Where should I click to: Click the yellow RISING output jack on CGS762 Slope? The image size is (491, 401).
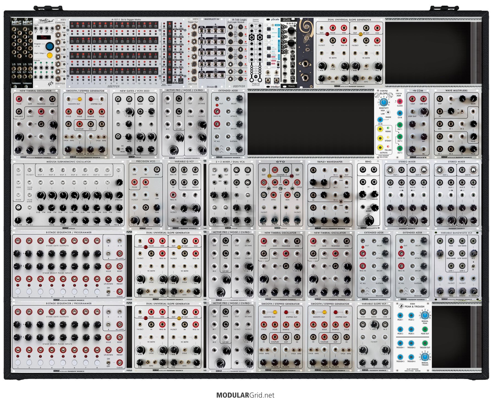[x=380, y=129]
